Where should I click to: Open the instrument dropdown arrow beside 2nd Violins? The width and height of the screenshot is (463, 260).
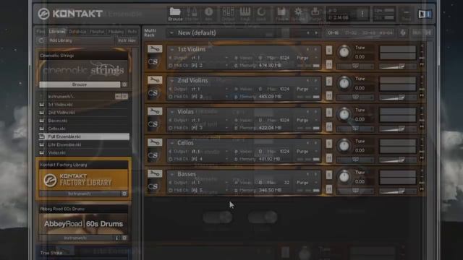[x=172, y=81]
